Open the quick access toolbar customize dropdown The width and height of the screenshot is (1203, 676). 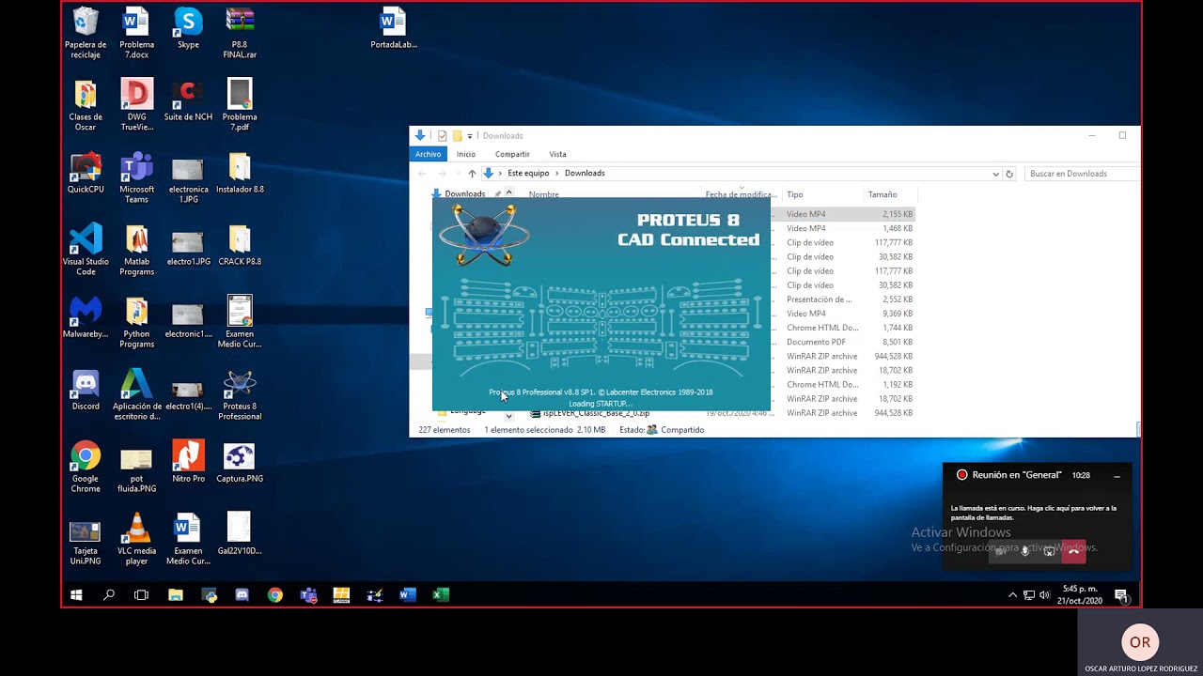click(x=470, y=136)
